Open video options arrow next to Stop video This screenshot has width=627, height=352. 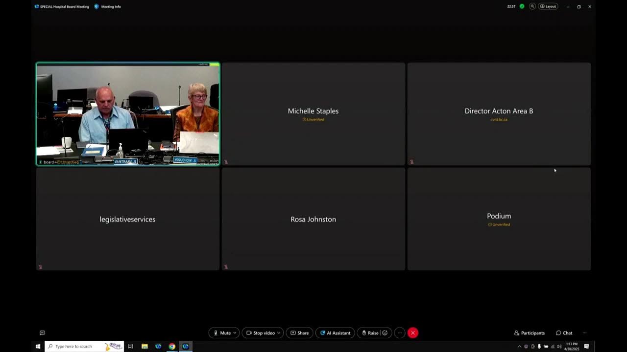(x=279, y=333)
